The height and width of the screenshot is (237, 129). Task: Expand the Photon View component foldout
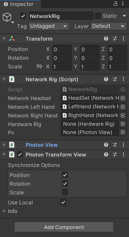click(4, 145)
